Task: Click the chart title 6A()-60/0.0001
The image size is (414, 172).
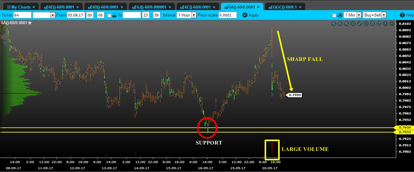Action: [14, 23]
